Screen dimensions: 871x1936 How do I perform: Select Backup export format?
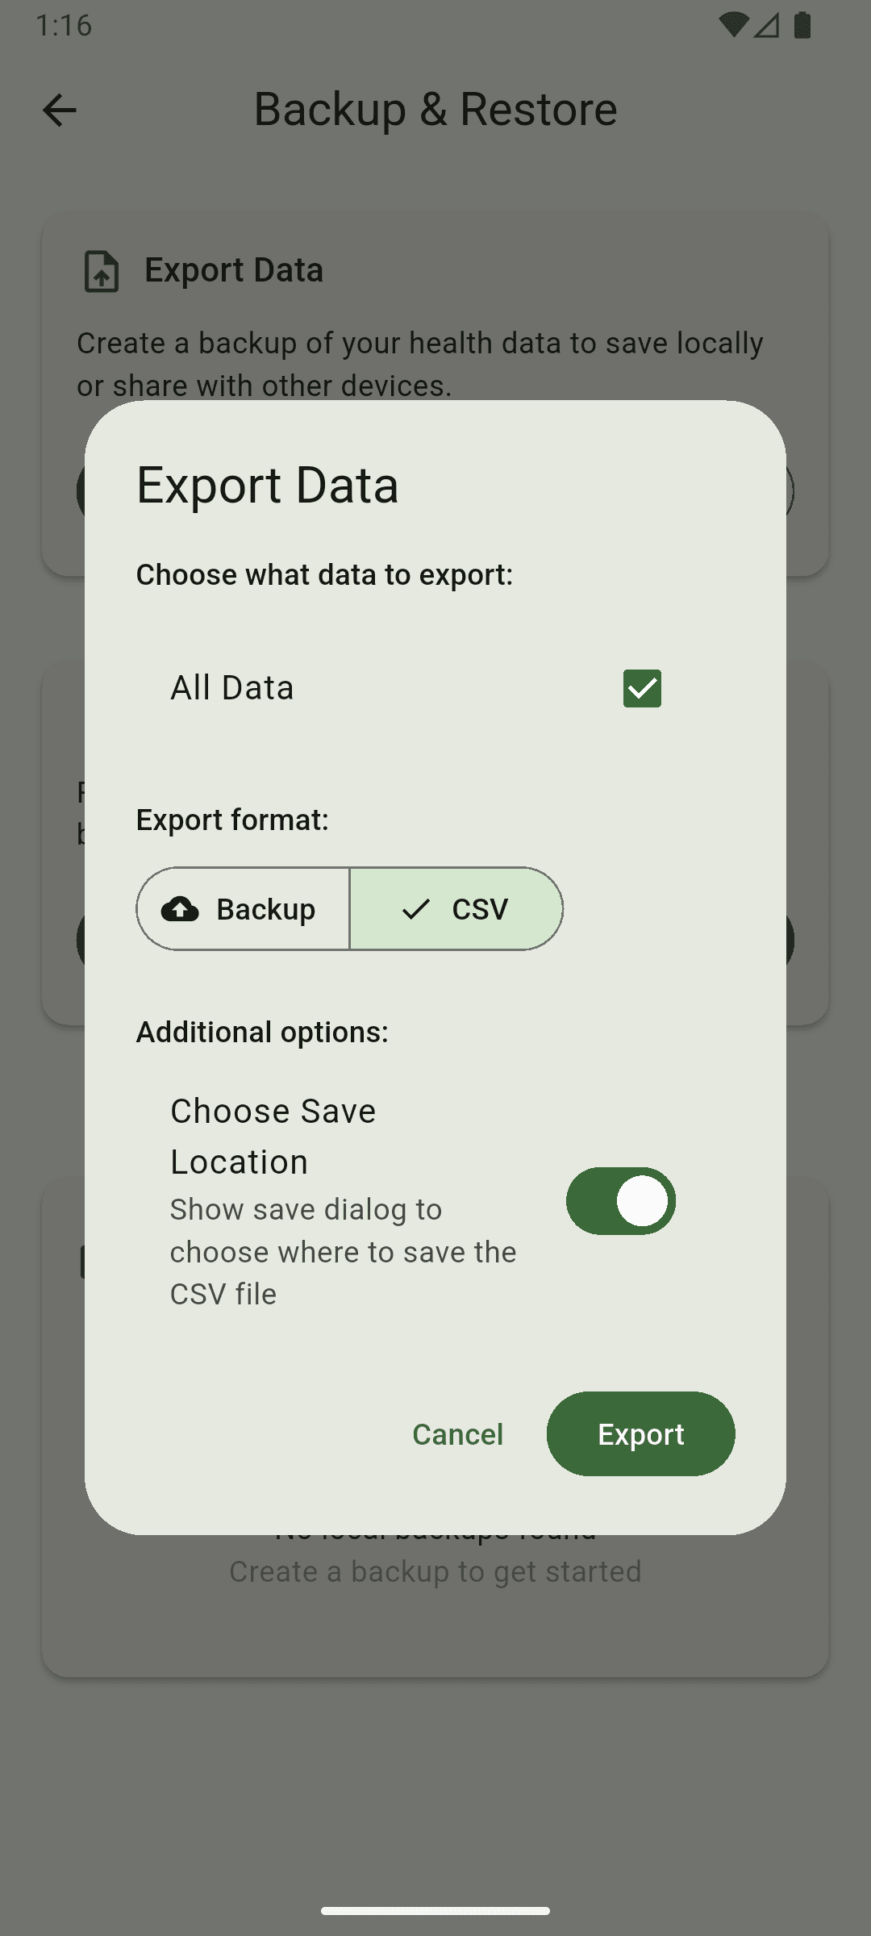tap(243, 909)
